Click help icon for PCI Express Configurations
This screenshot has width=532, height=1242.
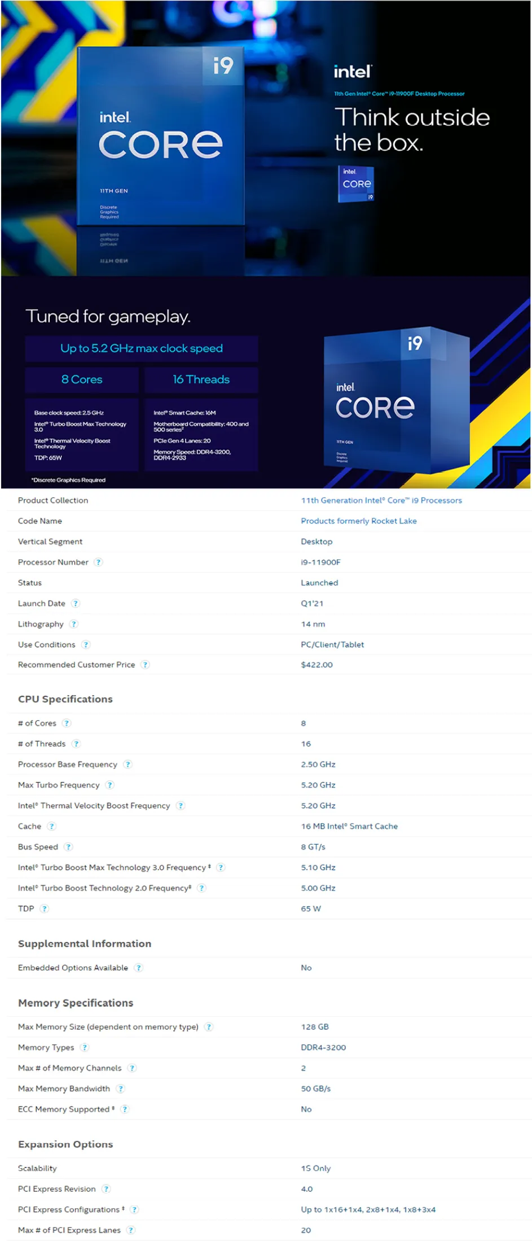(x=134, y=1209)
